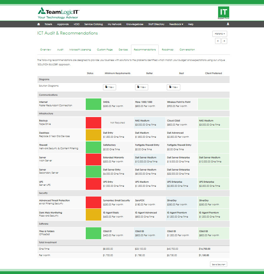
Task: Switch to the Roadmap tab
Action: pos(167,50)
